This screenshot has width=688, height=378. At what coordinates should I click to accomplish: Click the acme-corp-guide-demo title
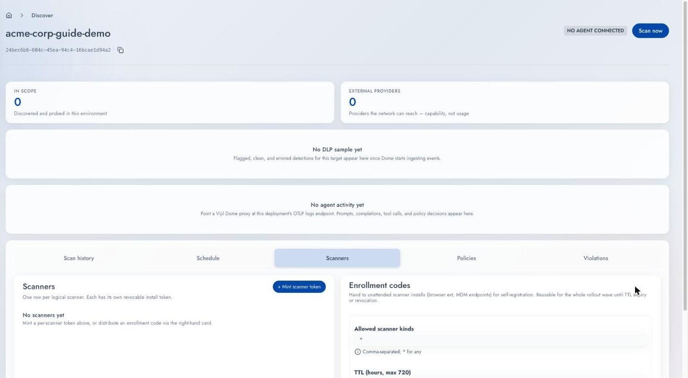point(58,34)
